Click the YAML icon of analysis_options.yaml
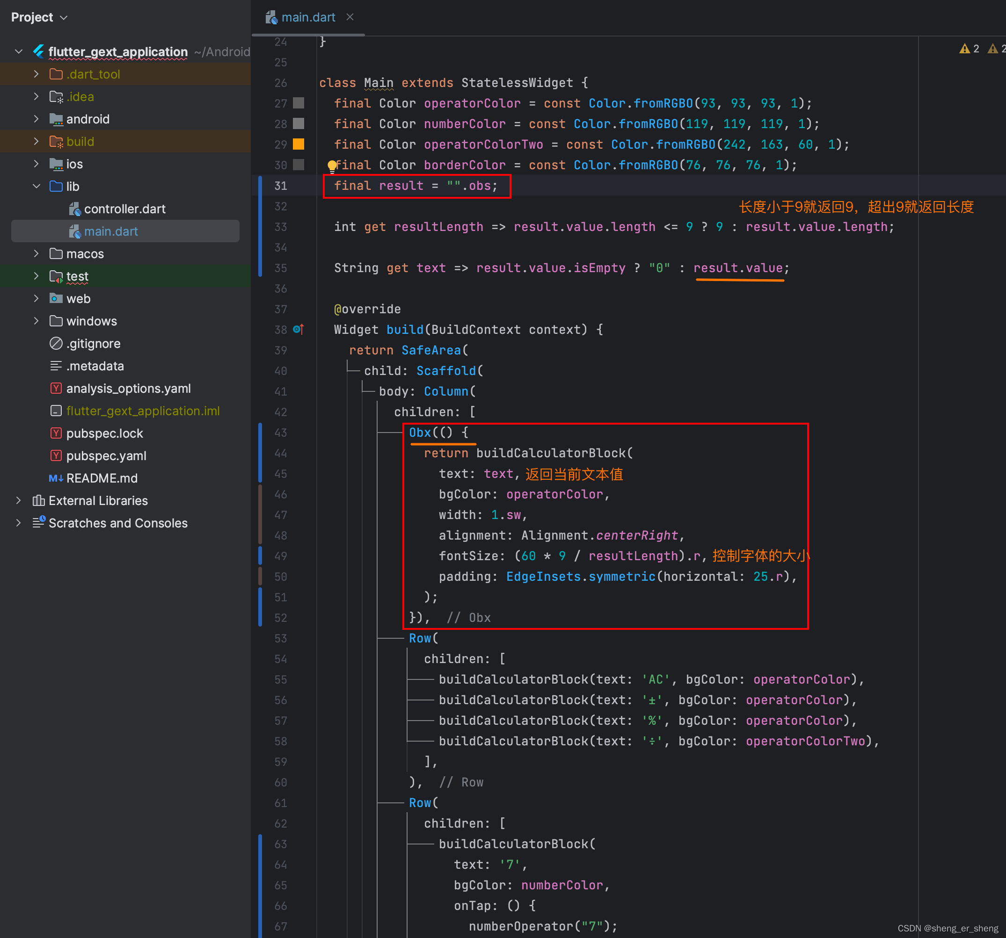This screenshot has width=1006, height=938. (56, 389)
